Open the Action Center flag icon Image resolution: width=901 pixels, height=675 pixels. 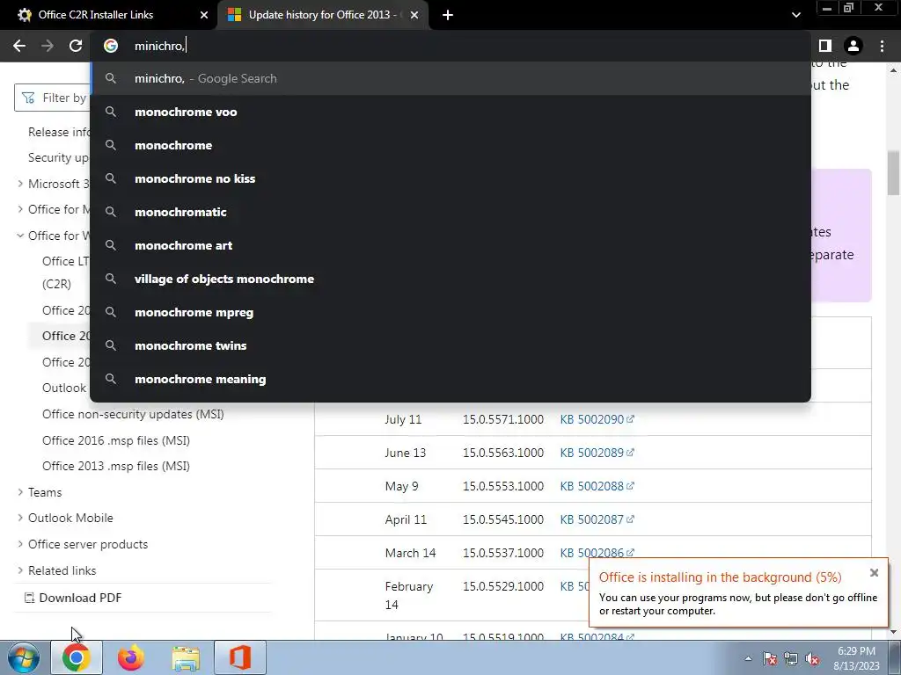pos(770,659)
